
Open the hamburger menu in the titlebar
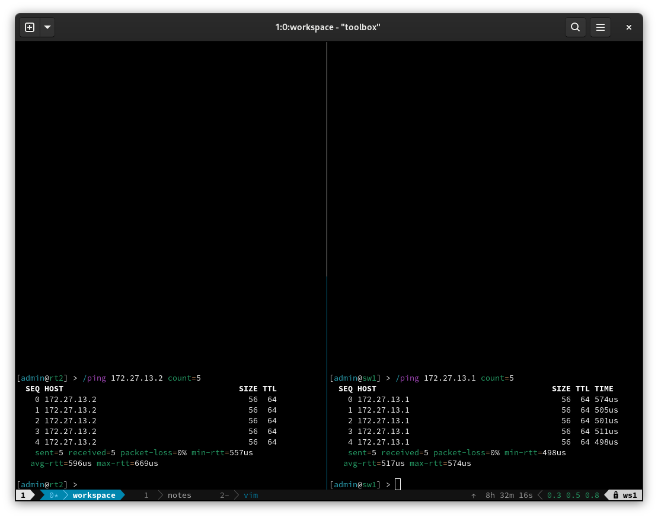point(600,27)
